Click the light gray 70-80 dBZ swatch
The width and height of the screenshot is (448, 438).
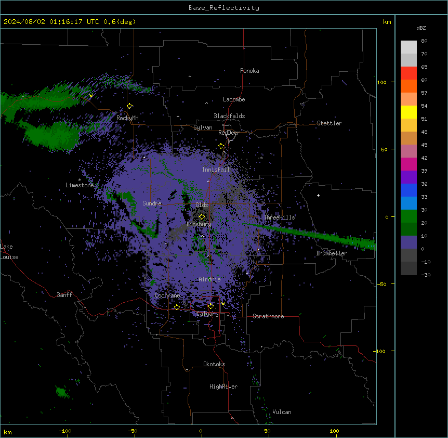pos(409,47)
